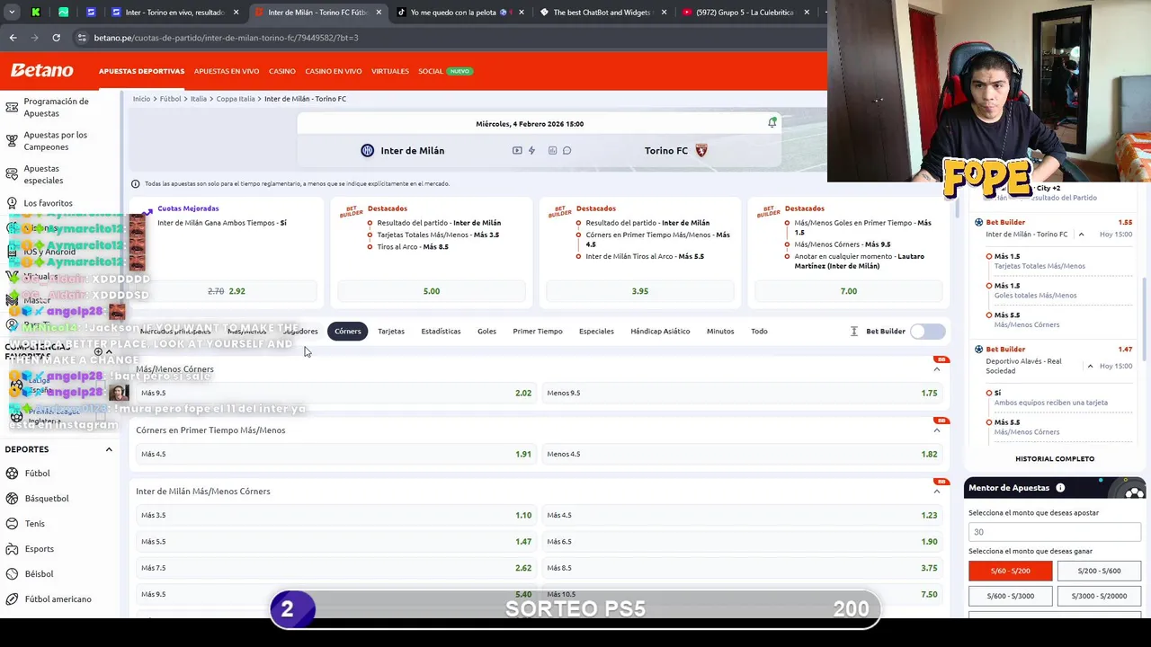Click the Torino FC club crest
Screen dimensions: 1151x647
tap(701, 151)
